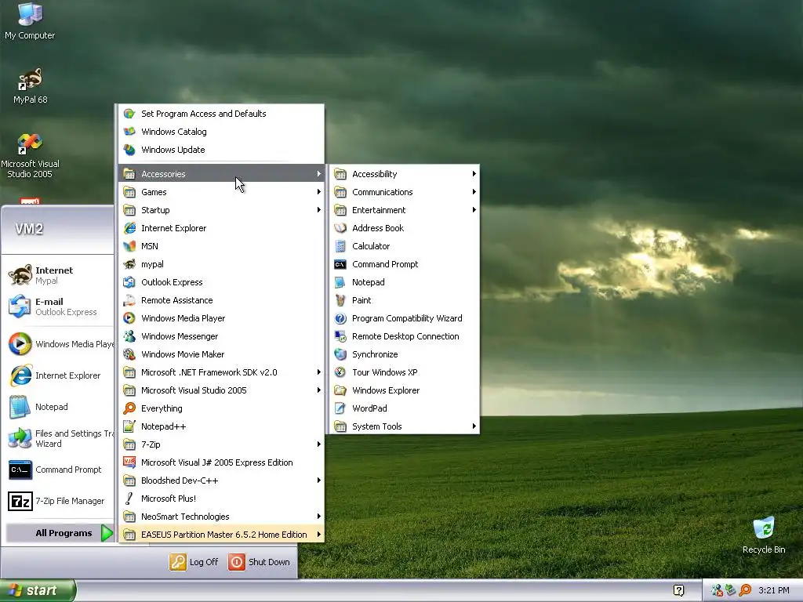Expand the Communications submenu
803x602 pixels.
tap(405, 192)
